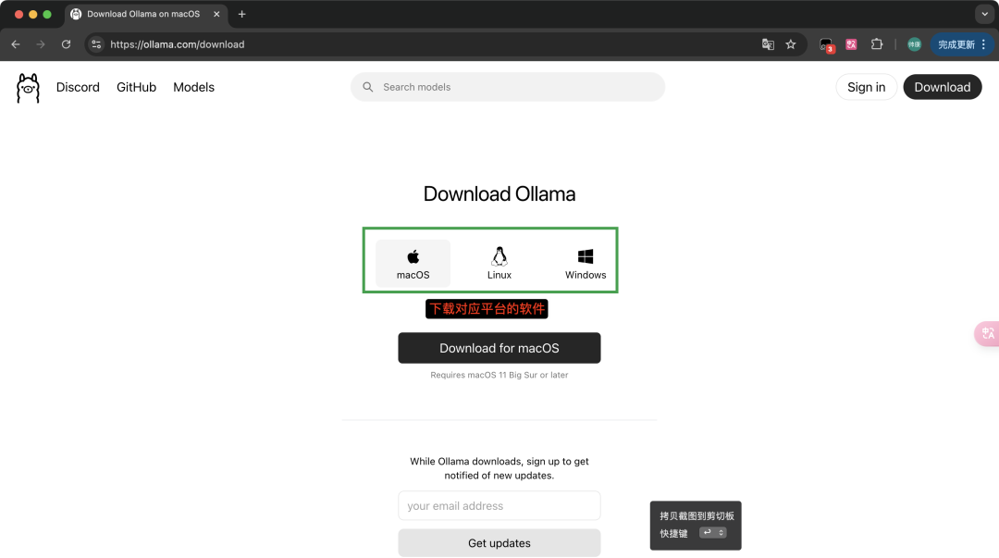Click the 完成更新 update button

[x=962, y=44]
